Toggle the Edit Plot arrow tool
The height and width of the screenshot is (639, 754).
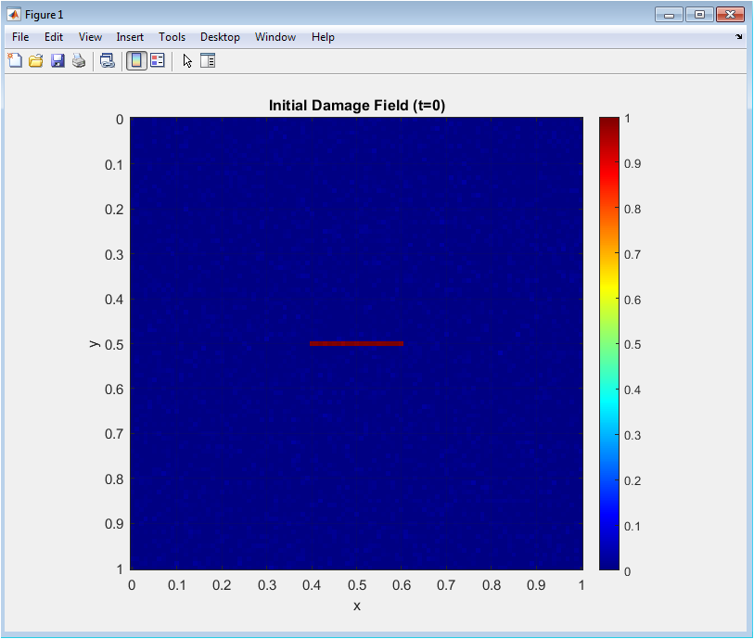coord(187,61)
